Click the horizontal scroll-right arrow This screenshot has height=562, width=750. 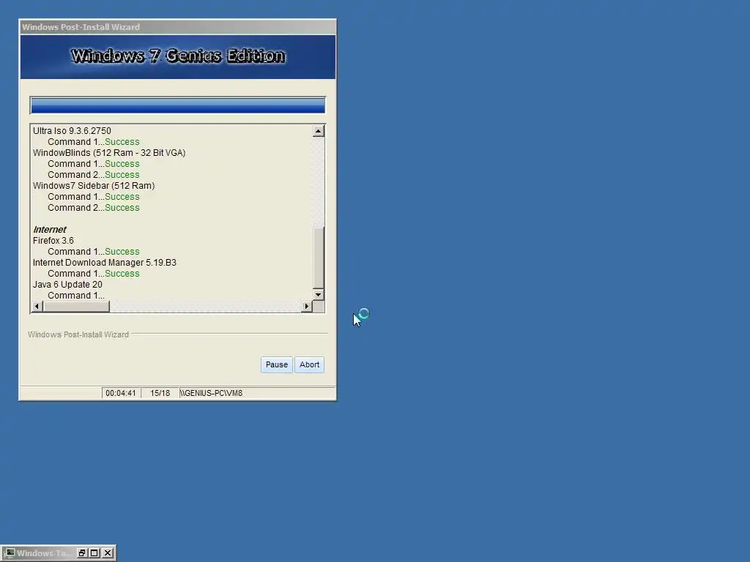(x=307, y=307)
